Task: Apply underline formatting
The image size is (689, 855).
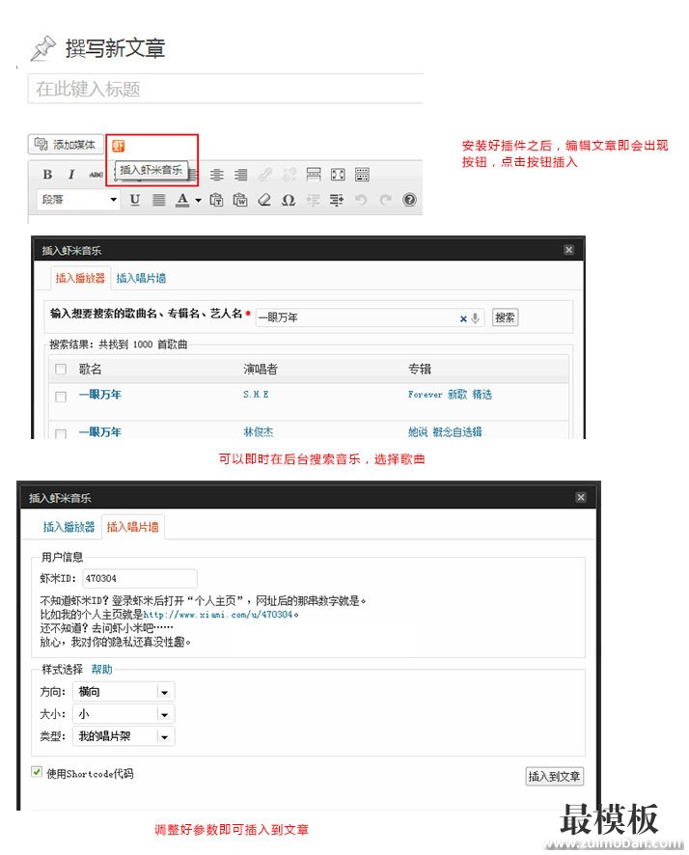Action: [135, 200]
